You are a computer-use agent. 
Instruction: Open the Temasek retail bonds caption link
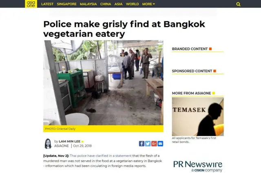point(194,140)
